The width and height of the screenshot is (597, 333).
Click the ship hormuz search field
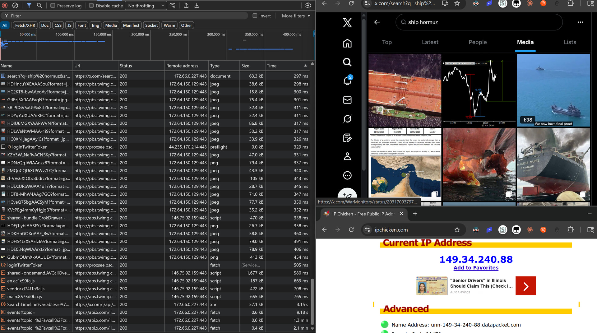[479, 22]
